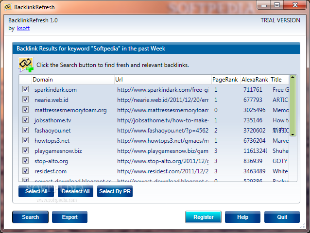Click AlexaRank value 6736204
The height and width of the screenshot is (233, 310).
(254, 141)
